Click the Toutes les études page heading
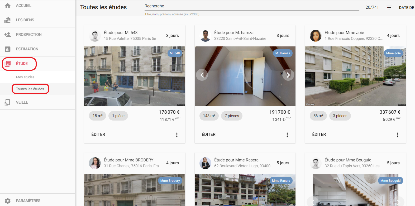 [x=103, y=7]
